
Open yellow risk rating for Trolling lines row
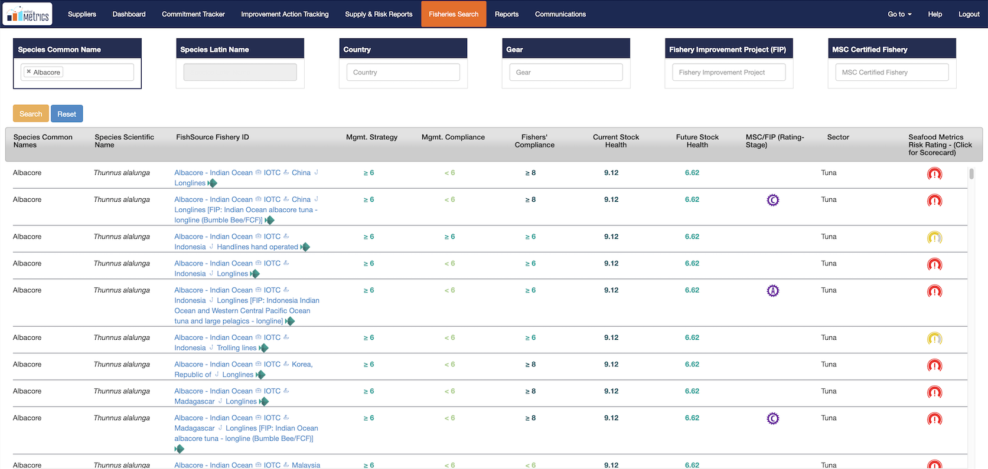click(934, 339)
